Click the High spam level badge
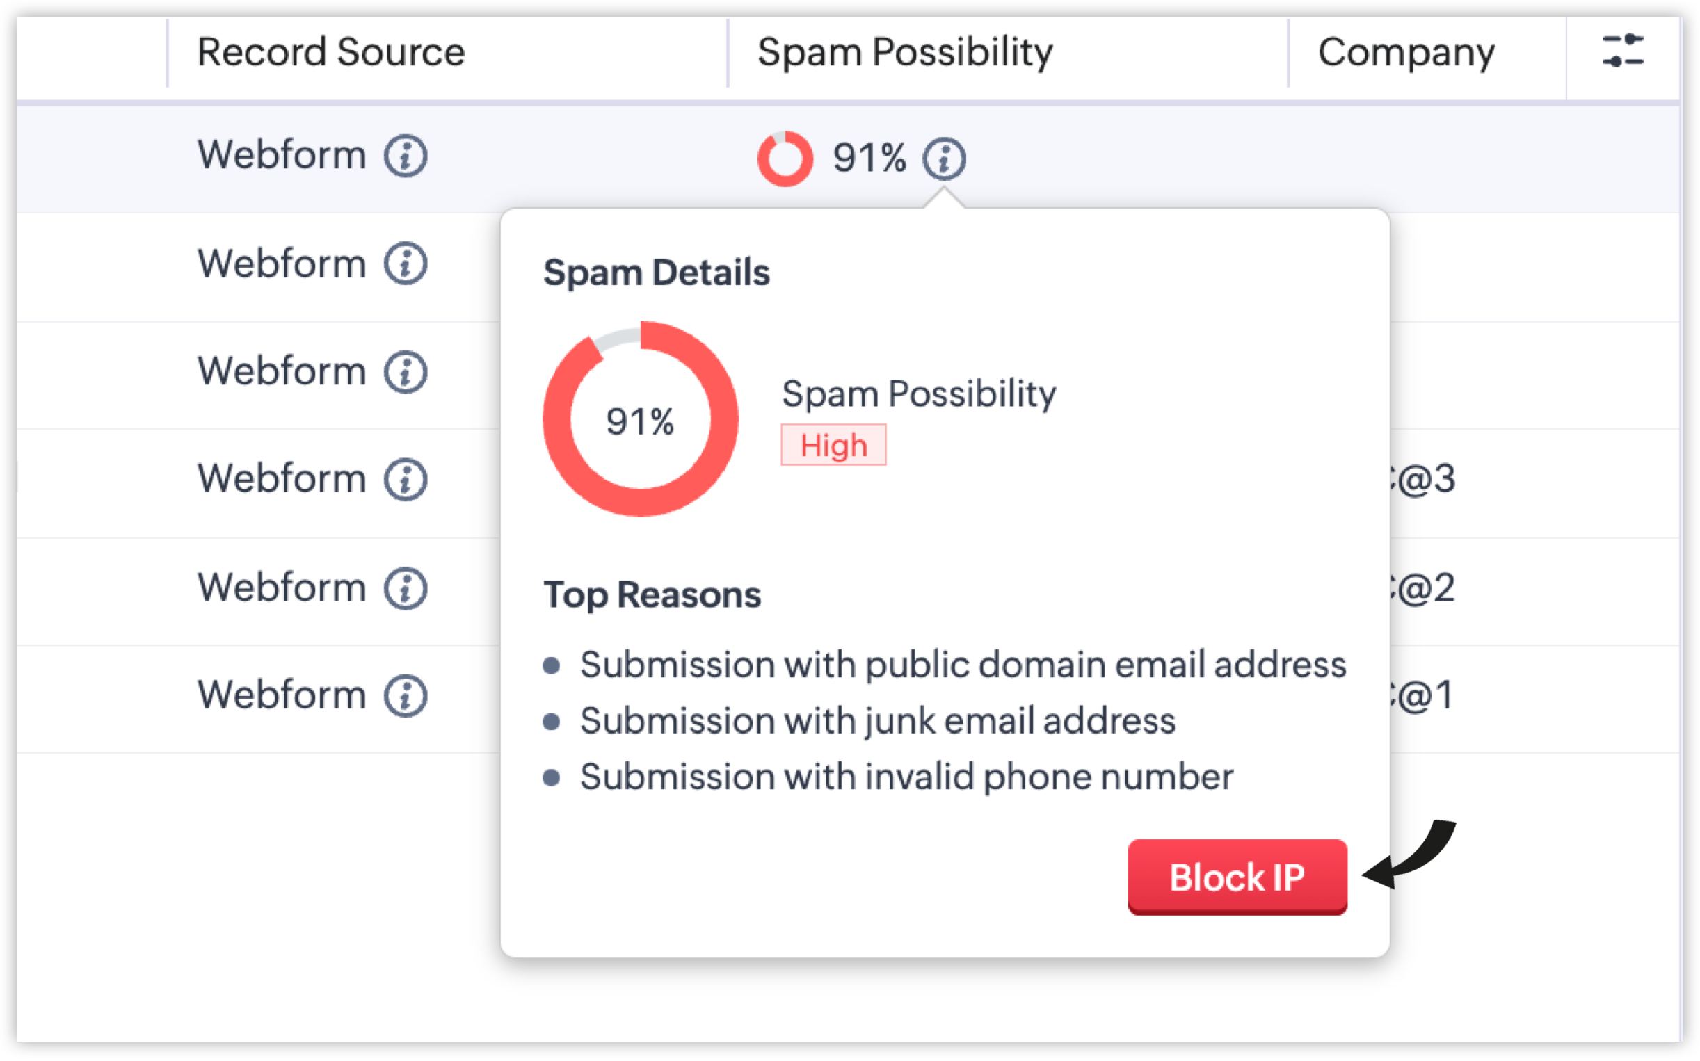Screen dimensions: 1700x1061 point(833,445)
